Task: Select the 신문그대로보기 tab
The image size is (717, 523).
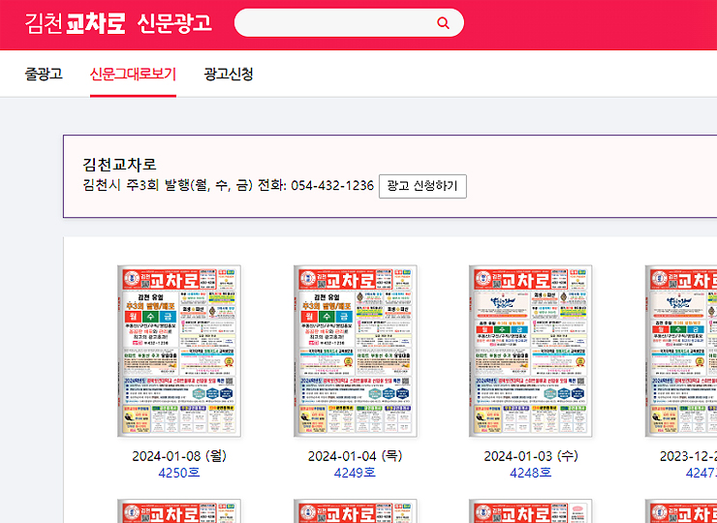Action: click(133, 74)
